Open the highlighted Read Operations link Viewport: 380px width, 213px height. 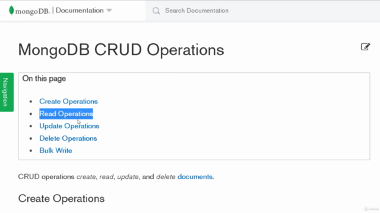click(x=66, y=114)
